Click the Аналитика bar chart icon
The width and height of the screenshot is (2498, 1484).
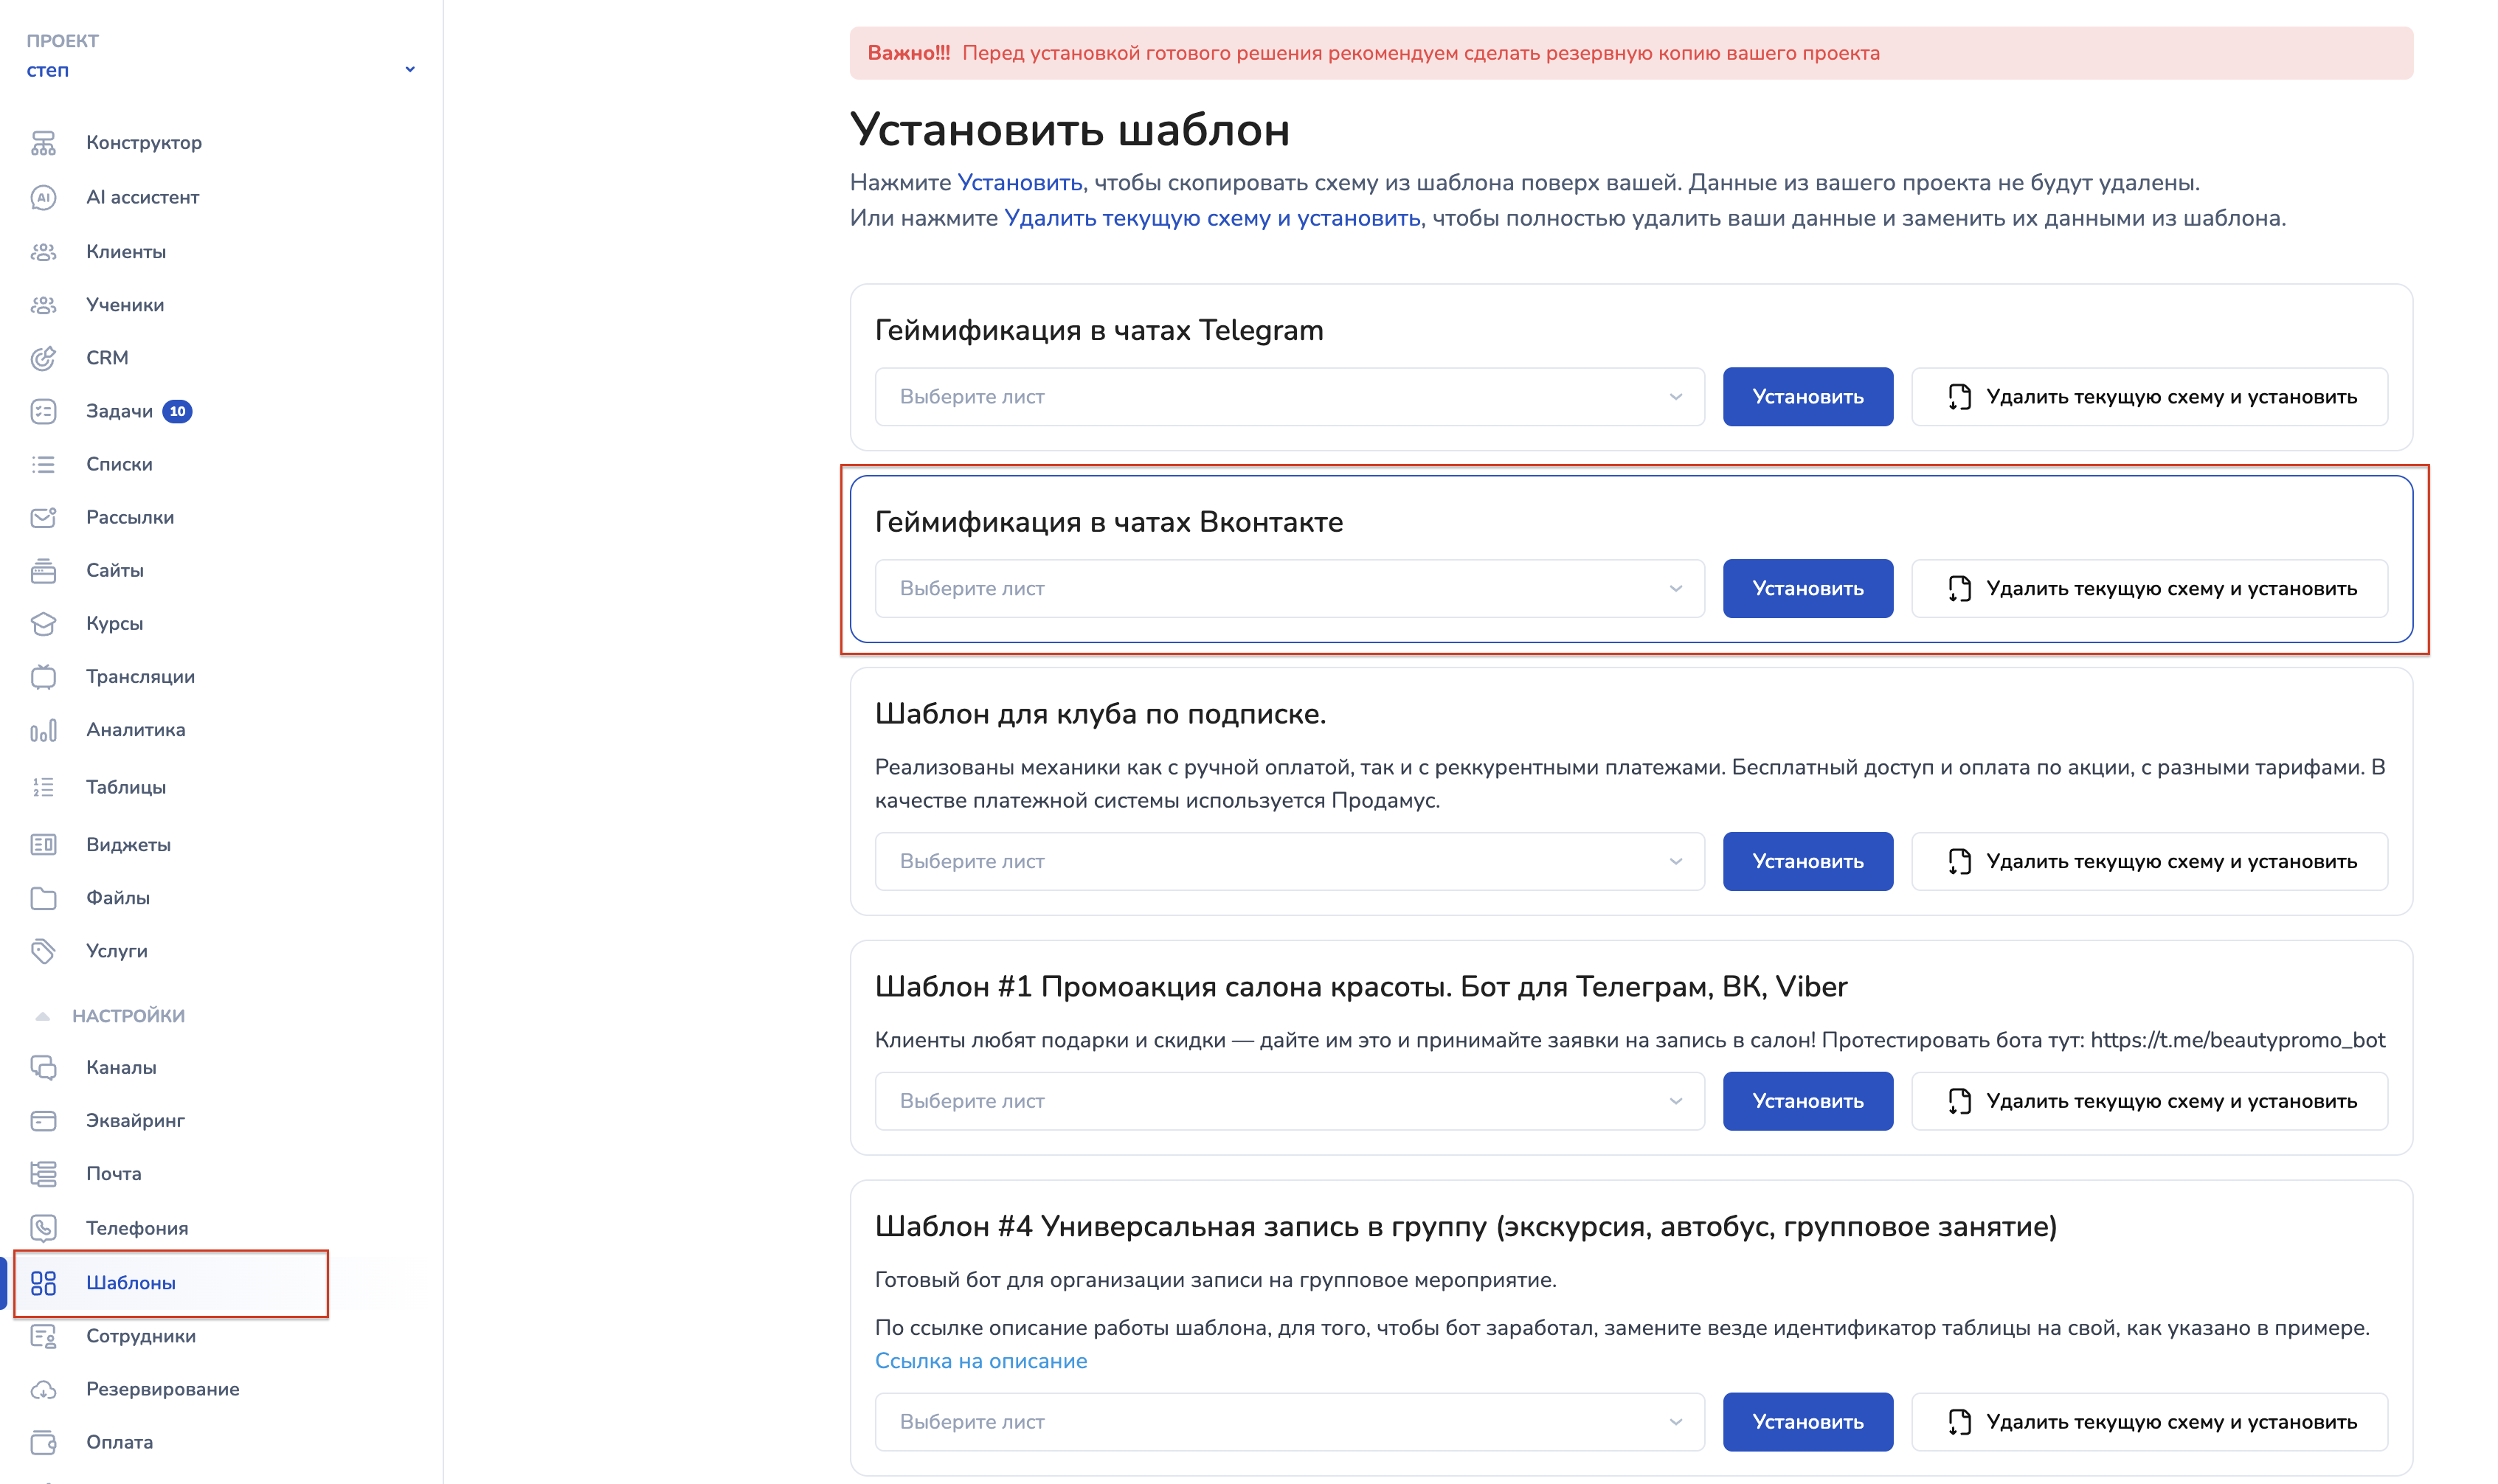[x=43, y=731]
